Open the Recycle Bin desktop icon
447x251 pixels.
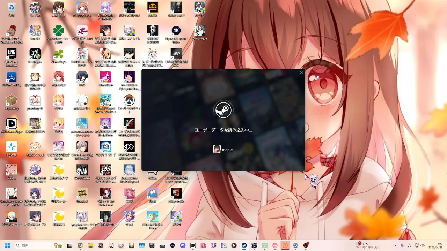tap(12, 9)
